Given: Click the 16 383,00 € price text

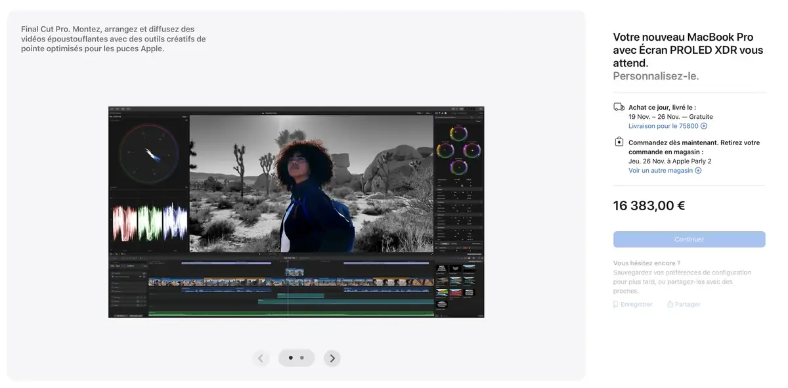Looking at the screenshot, I should (x=649, y=205).
